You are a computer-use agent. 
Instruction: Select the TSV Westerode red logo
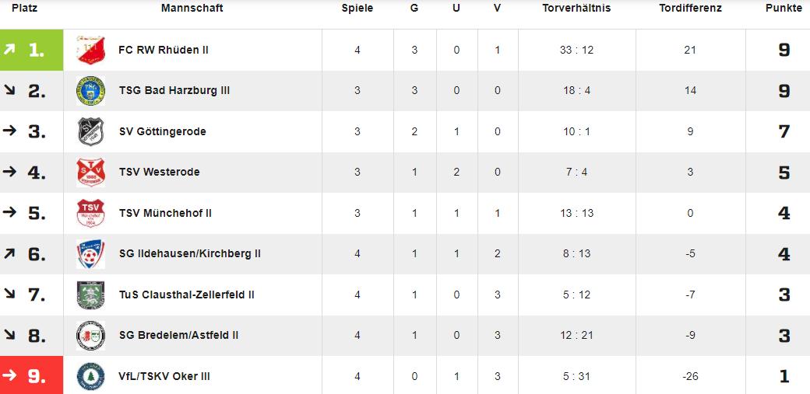91,173
